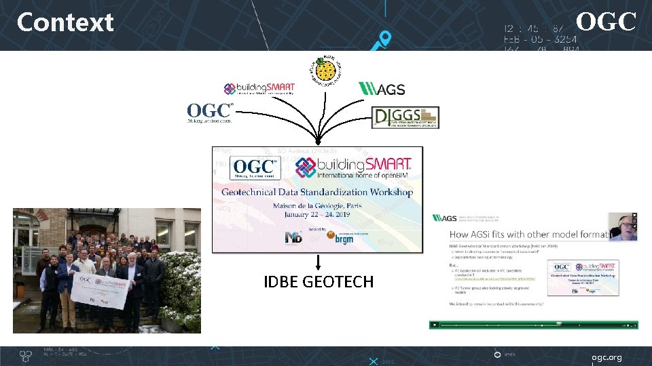Screen dimensions: 652x366
Task: Click 'How AGSi fits with other model formats' heading
Action: pyautogui.click(x=529, y=235)
